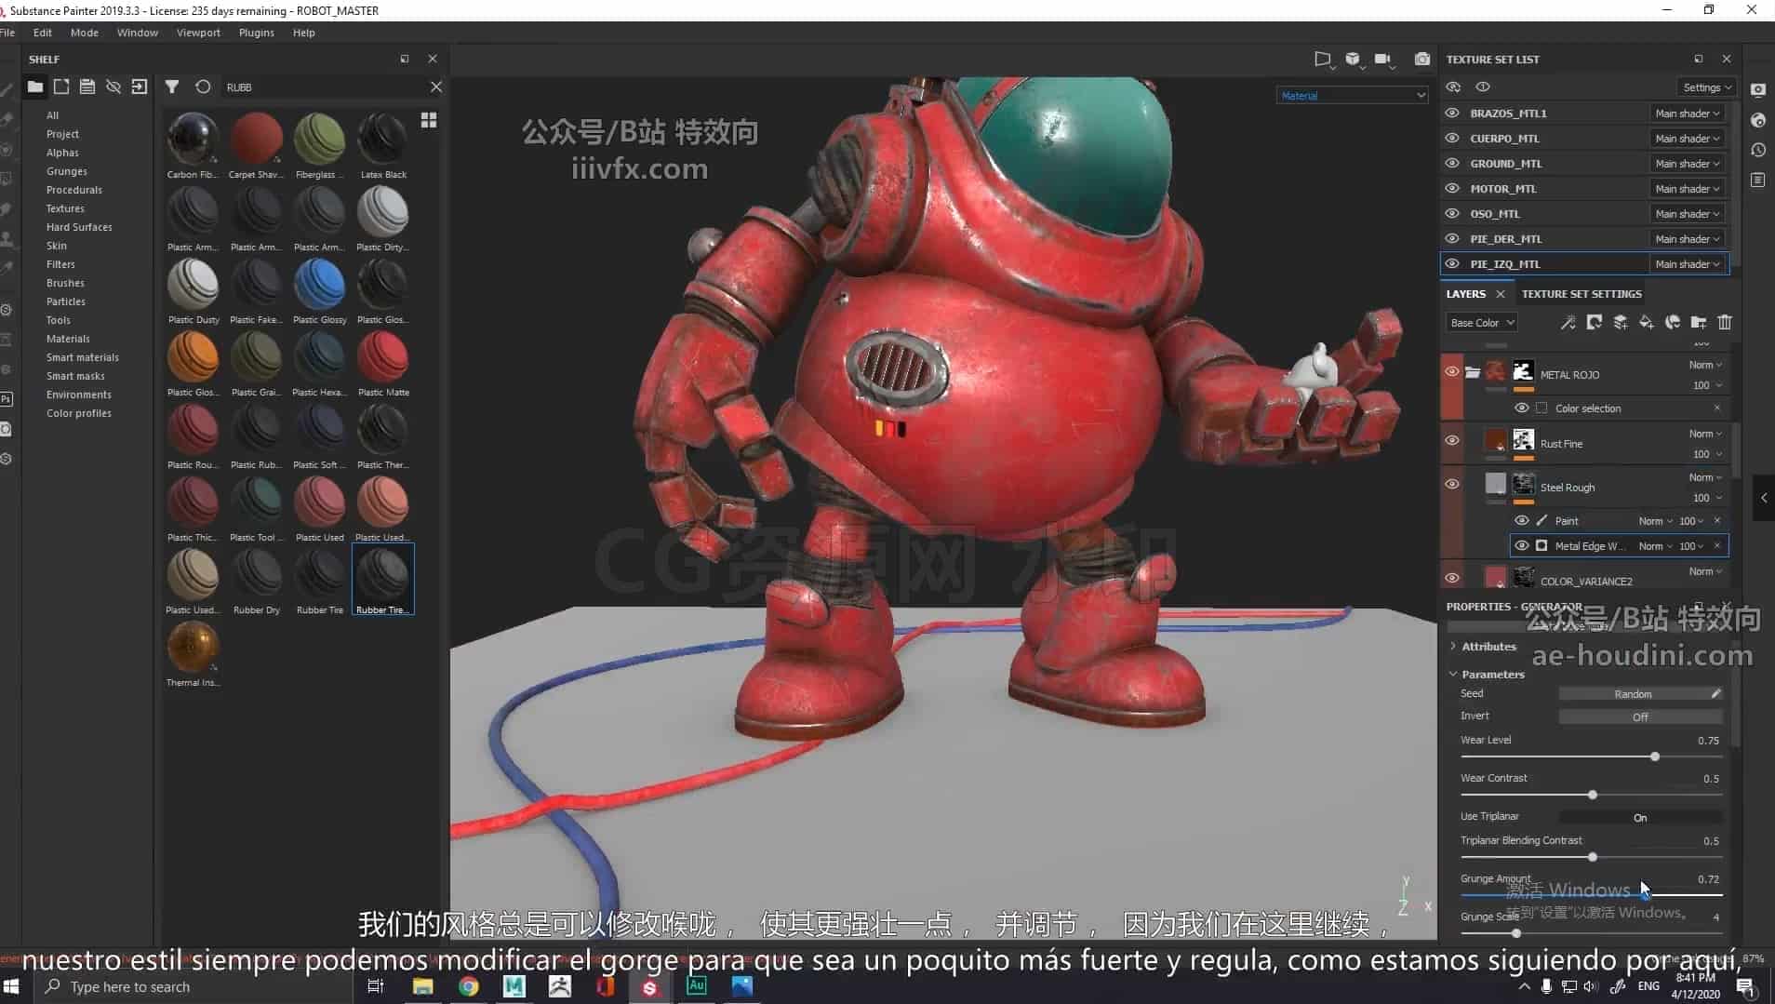
Task: Click the shelf filter funnel icon
Action: click(172, 87)
